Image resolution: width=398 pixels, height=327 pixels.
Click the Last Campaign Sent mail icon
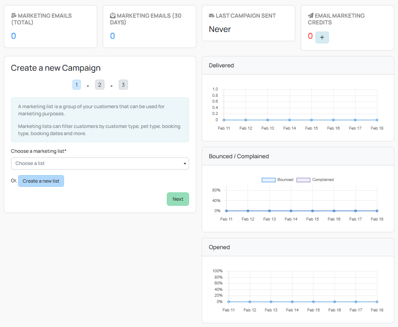coord(211,16)
